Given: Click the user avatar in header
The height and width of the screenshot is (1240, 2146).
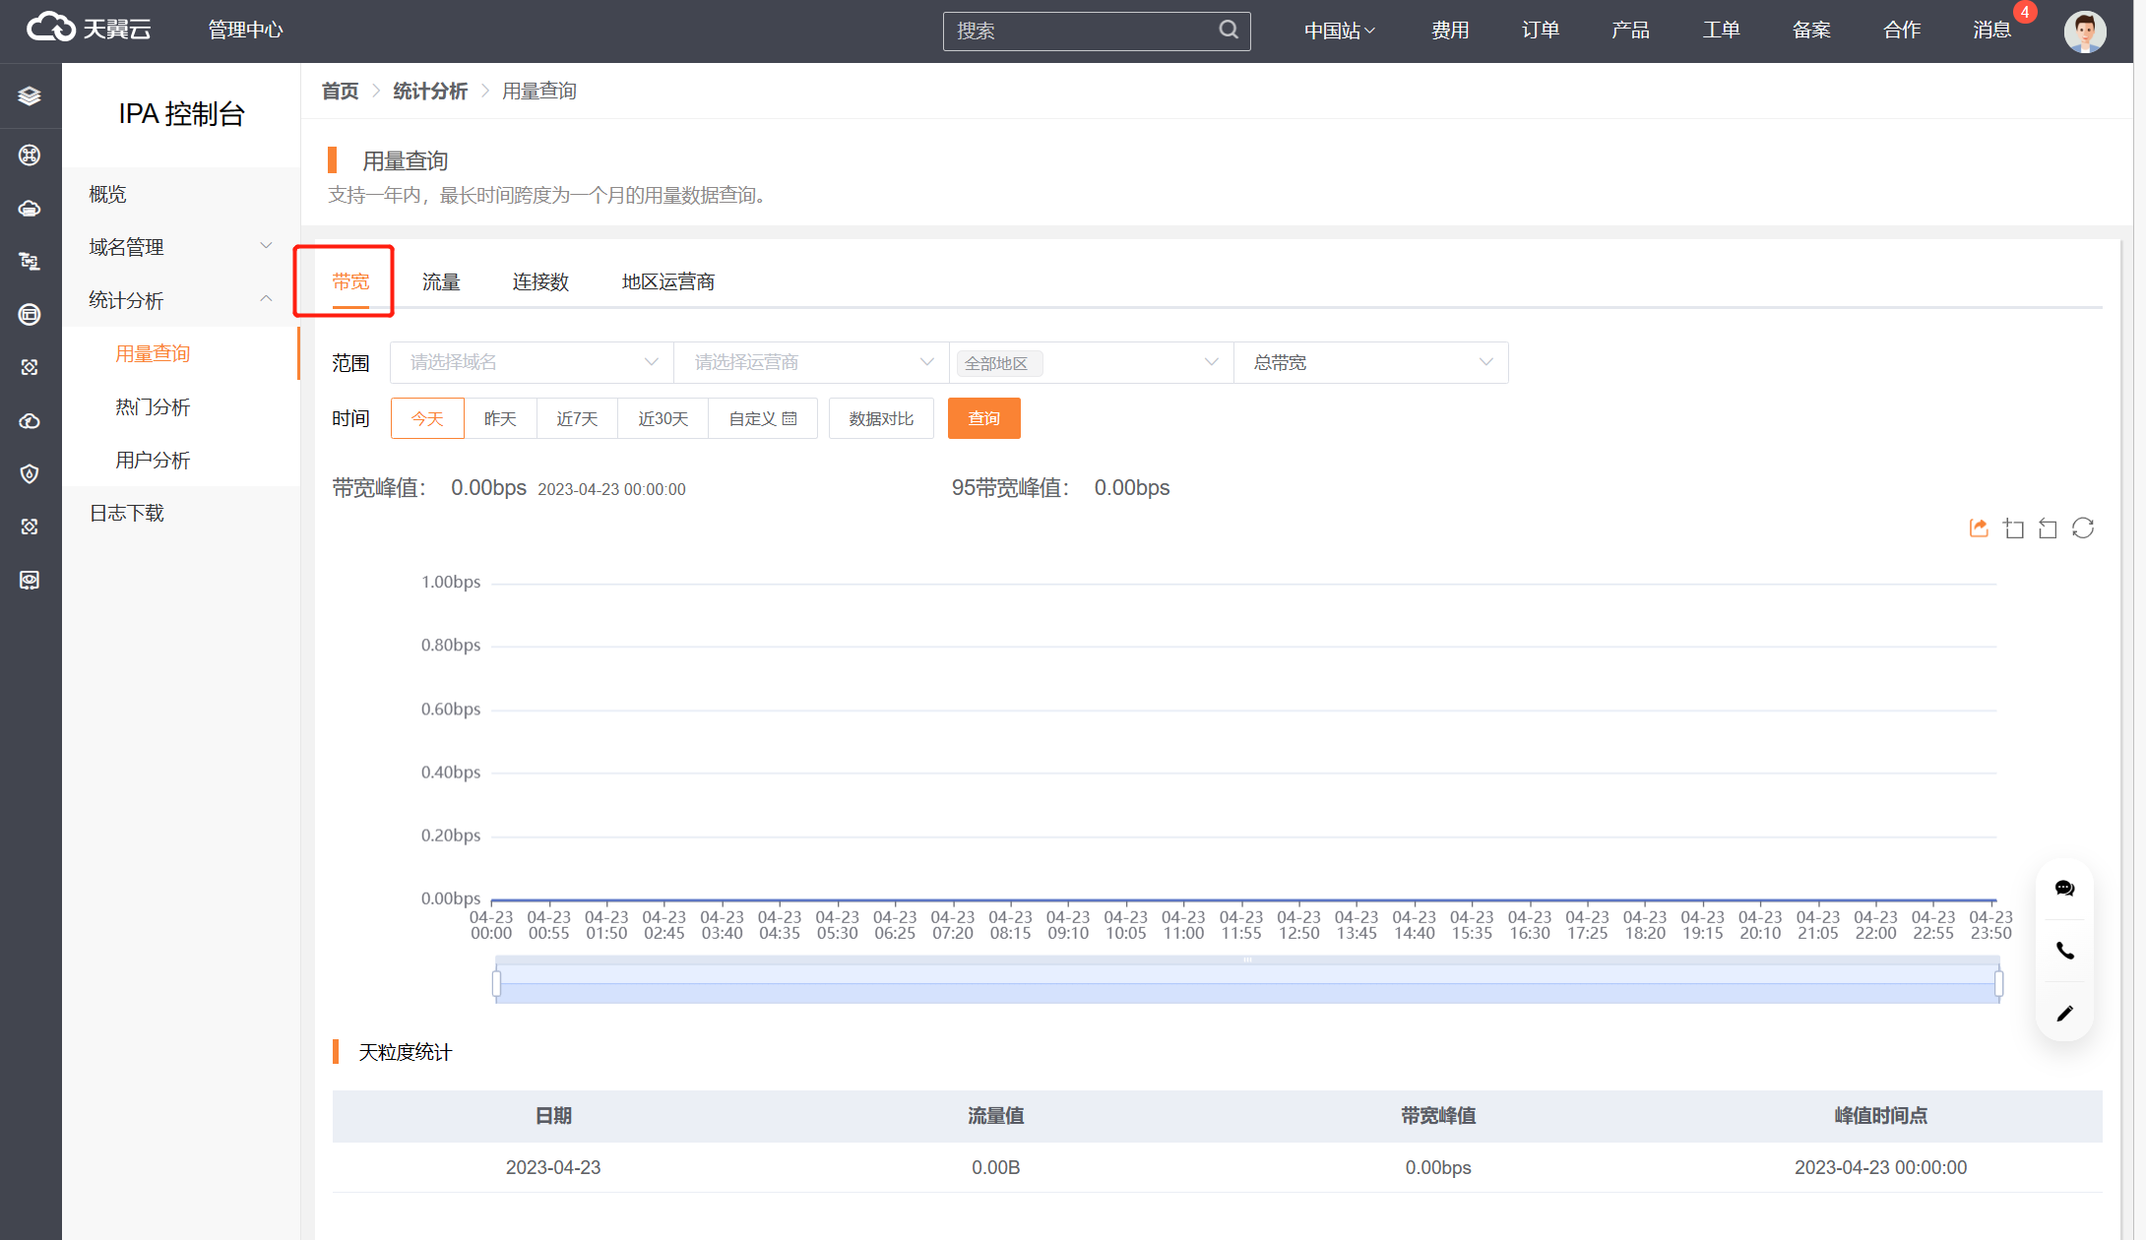Looking at the screenshot, I should coord(2084,31).
